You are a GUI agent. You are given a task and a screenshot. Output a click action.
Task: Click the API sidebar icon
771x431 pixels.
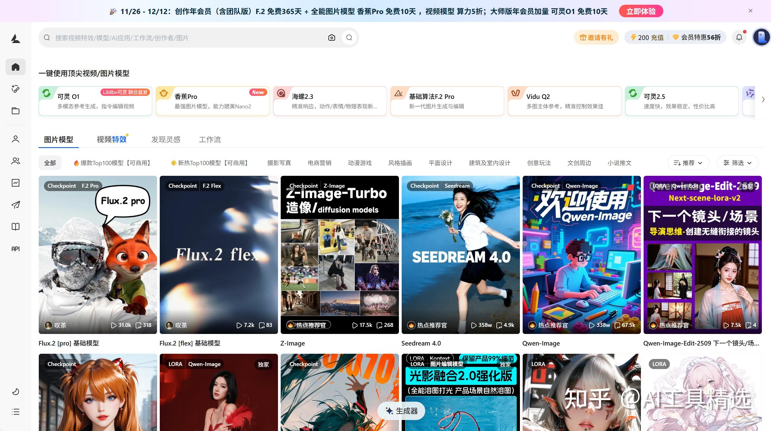[16, 249]
